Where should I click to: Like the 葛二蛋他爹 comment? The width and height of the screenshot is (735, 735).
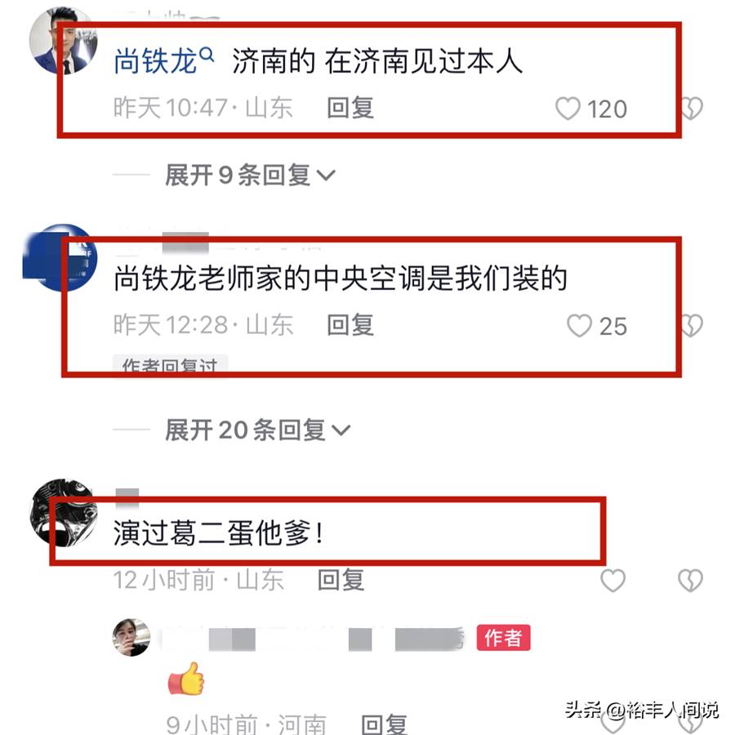[x=612, y=581]
